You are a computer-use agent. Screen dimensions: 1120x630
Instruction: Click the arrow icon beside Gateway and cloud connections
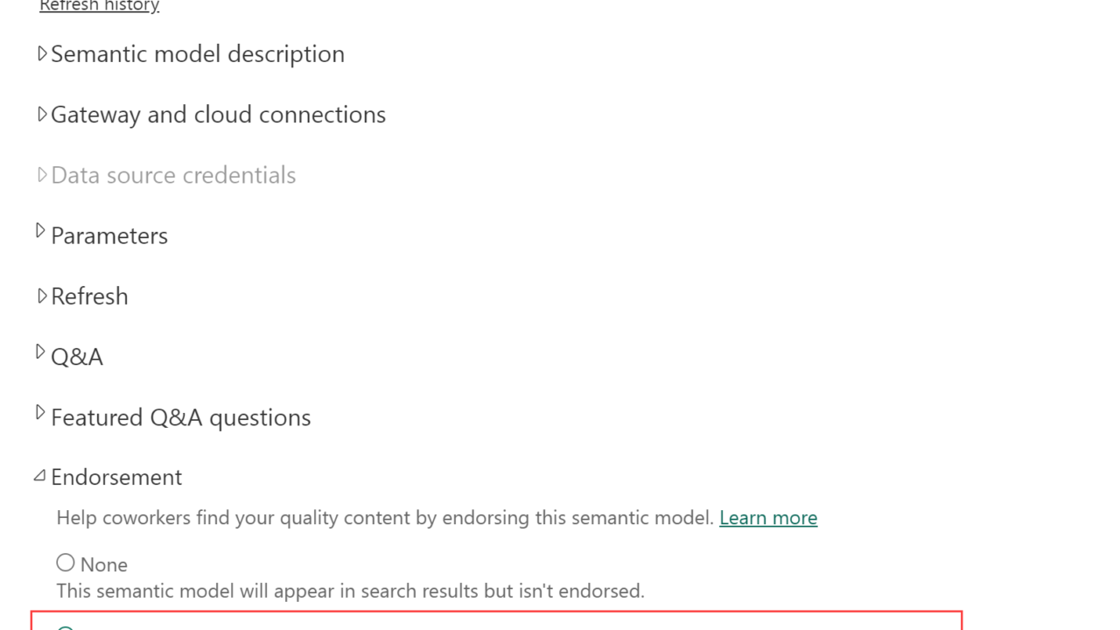pos(41,115)
